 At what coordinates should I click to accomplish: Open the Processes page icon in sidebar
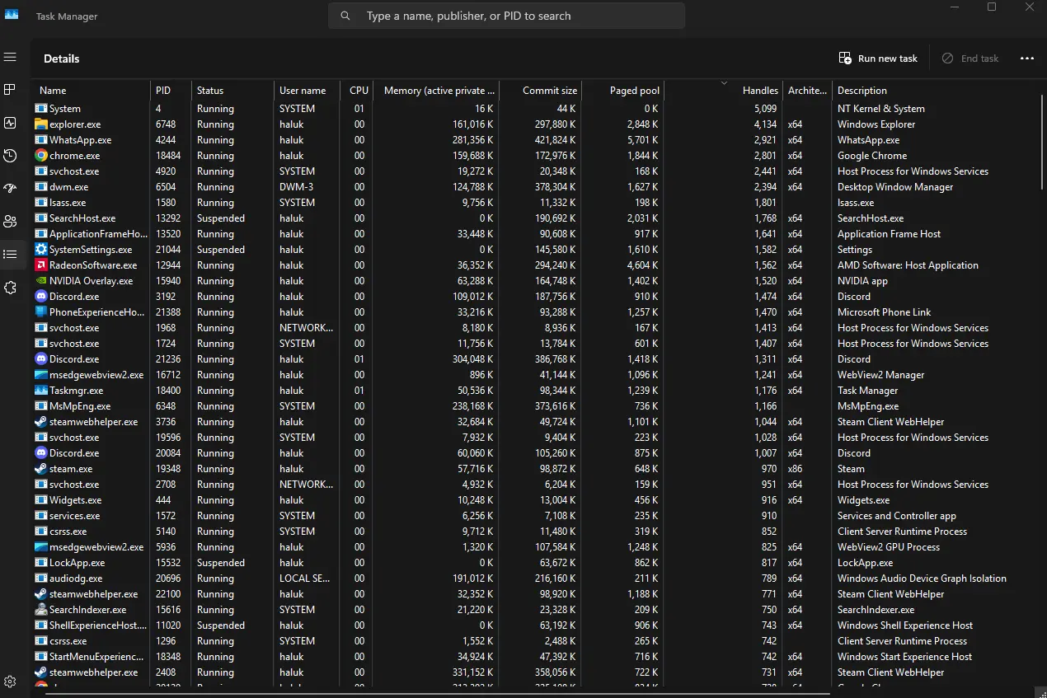pyautogui.click(x=10, y=90)
